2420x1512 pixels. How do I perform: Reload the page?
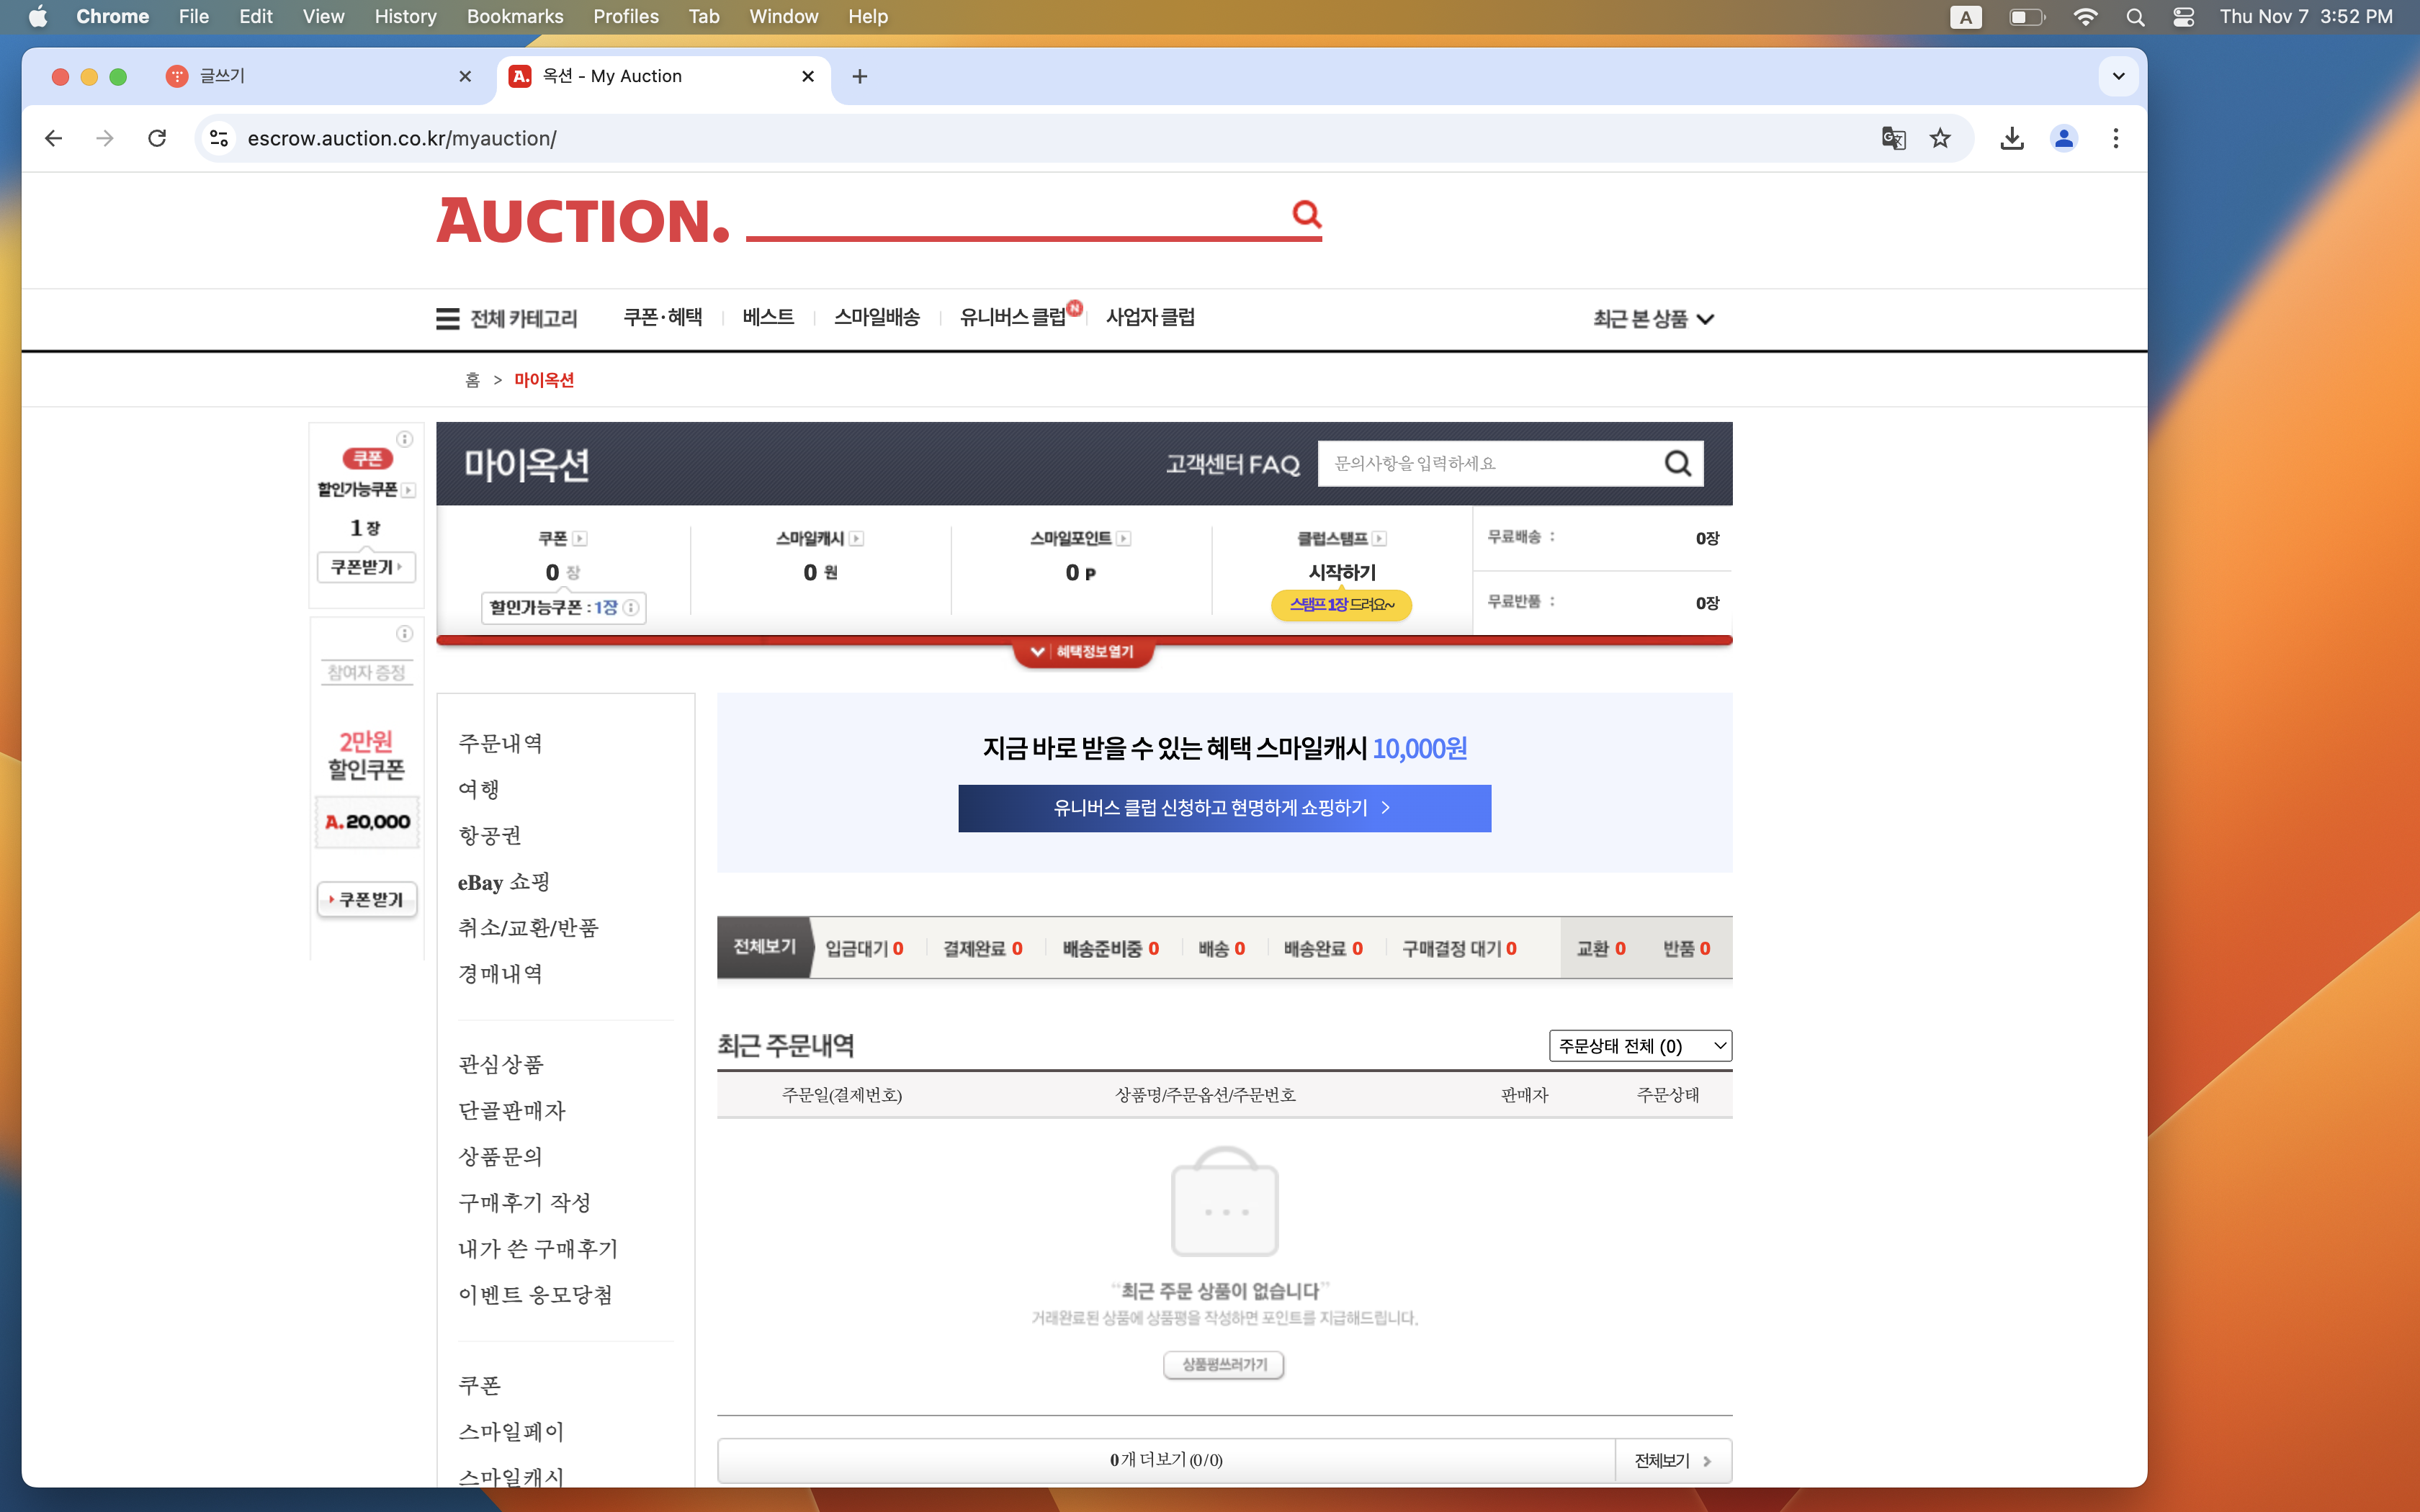157,138
